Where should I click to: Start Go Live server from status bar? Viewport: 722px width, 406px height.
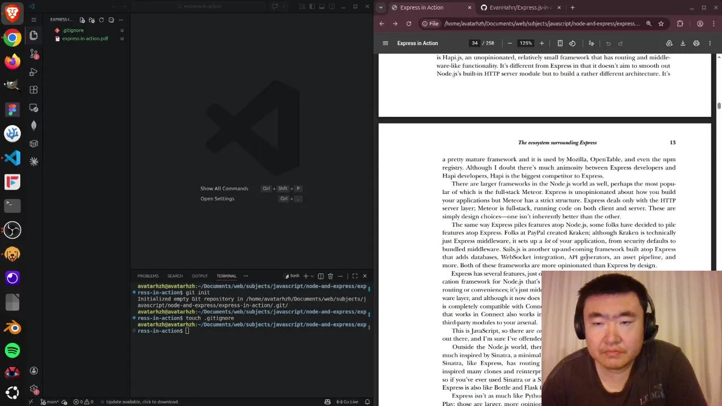click(347, 401)
